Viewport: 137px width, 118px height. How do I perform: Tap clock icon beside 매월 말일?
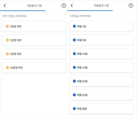[74, 109]
